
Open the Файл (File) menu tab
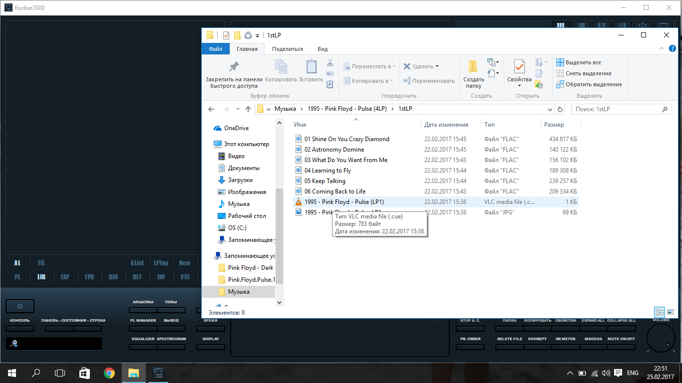216,49
